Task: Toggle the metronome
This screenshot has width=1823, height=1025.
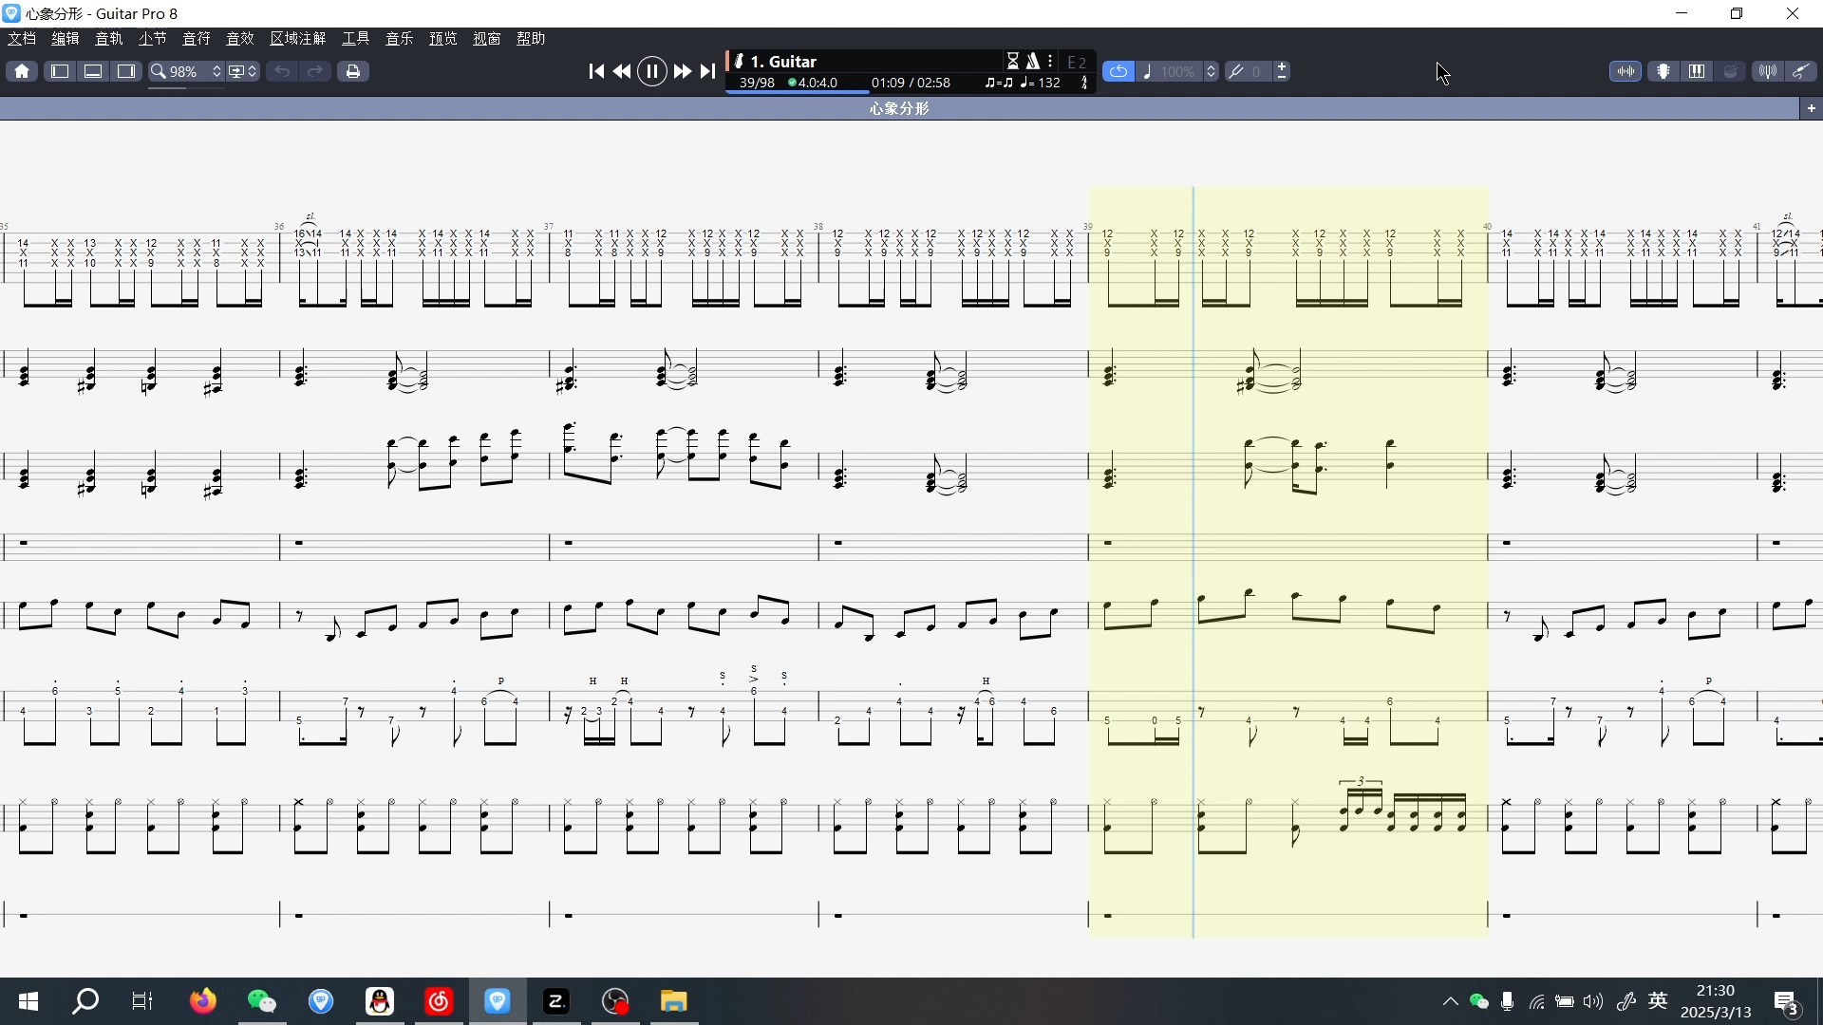Action: [x=1033, y=62]
